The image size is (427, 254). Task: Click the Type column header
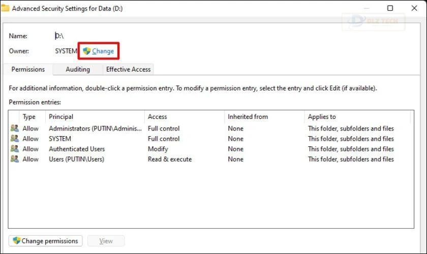coord(29,117)
